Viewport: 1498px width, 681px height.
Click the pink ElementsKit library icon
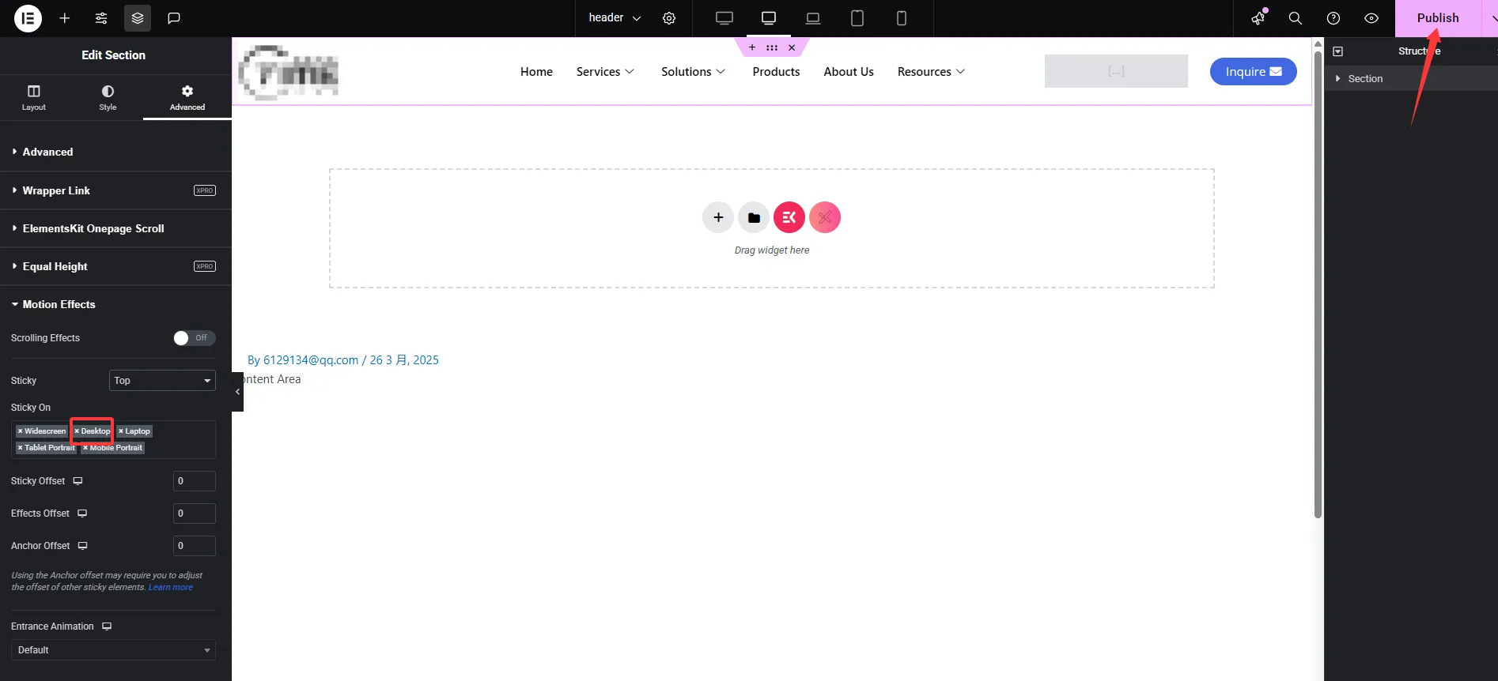pos(789,217)
